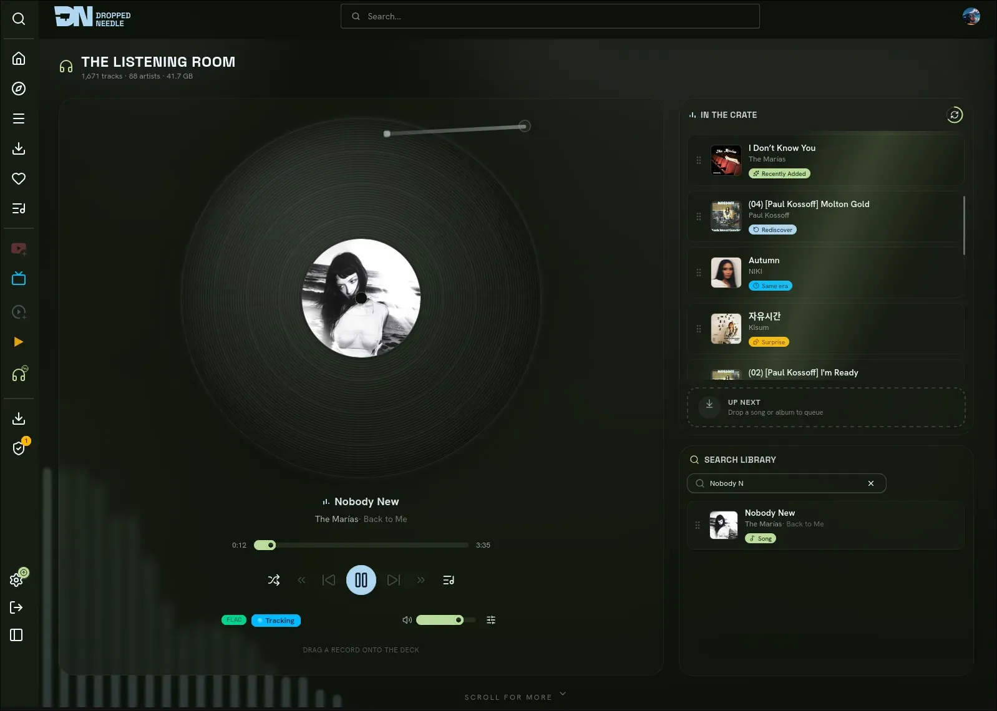
Task: Click the Autumn album thumbnail
Action: (726, 273)
